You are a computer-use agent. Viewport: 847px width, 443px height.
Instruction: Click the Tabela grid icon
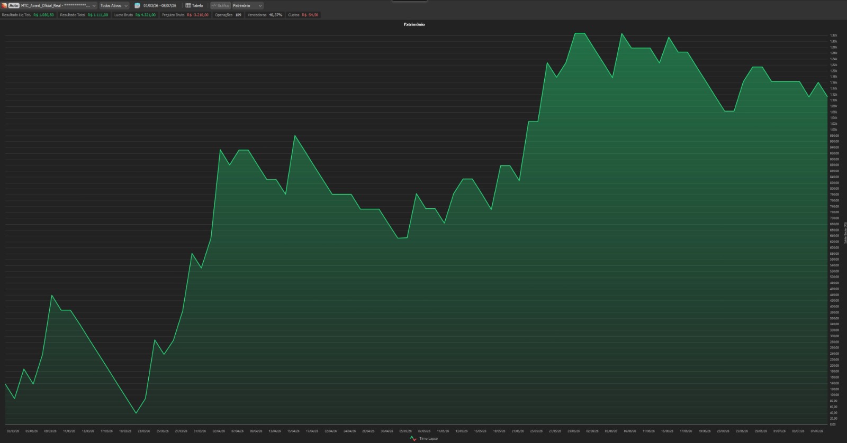click(188, 5)
